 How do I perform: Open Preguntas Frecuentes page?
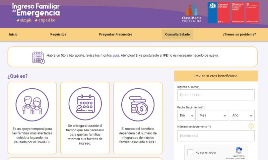(x=116, y=34)
